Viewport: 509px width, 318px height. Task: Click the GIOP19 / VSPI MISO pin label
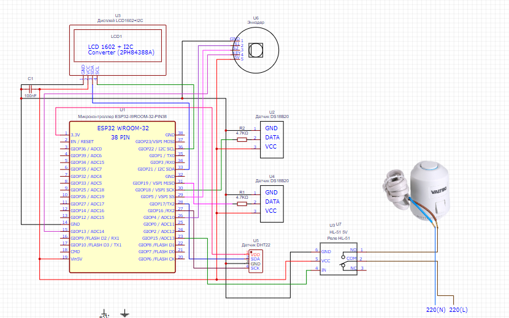point(153,183)
